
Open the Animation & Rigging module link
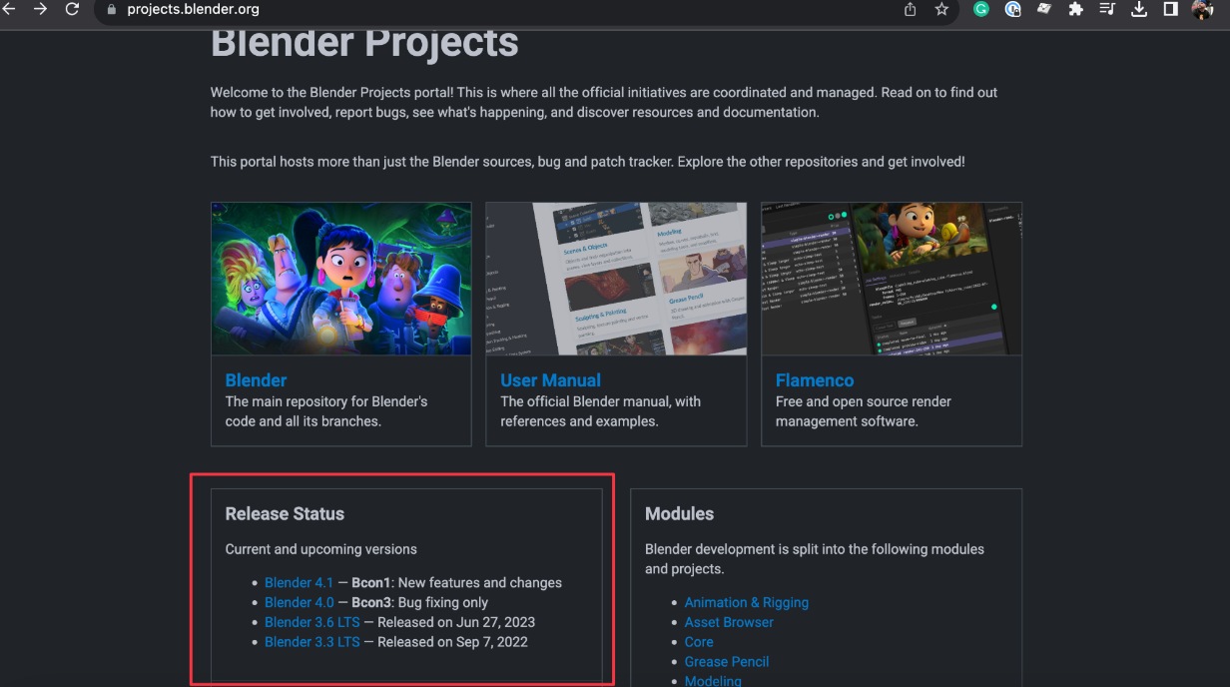(746, 602)
